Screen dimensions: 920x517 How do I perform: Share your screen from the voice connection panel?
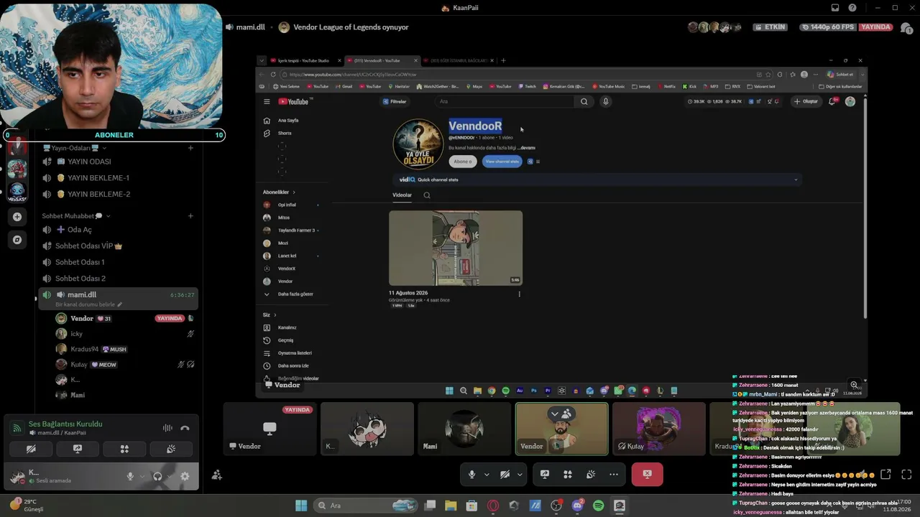click(78, 449)
